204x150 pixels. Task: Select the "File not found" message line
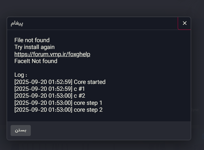click(x=32, y=40)
